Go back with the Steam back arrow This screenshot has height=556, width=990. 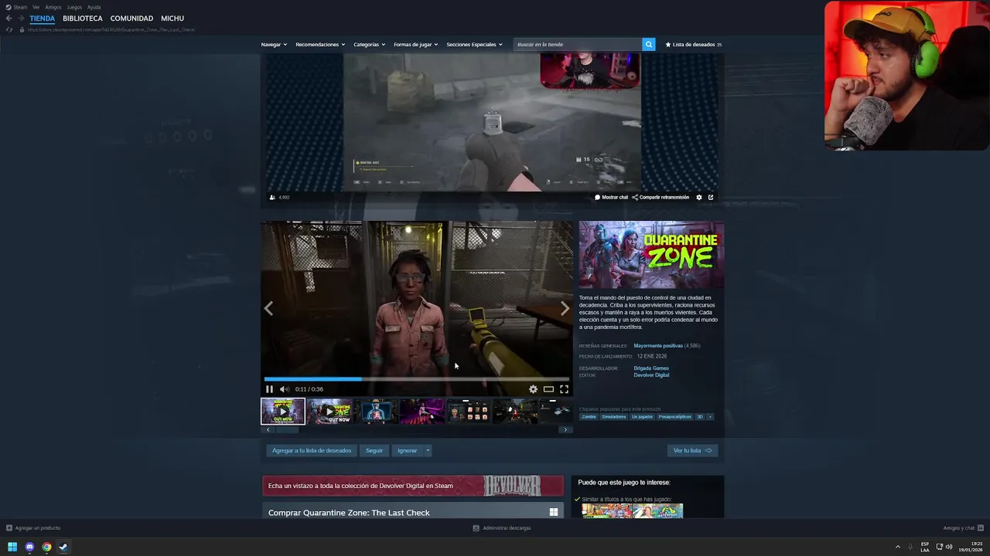[x=9, y=19]
